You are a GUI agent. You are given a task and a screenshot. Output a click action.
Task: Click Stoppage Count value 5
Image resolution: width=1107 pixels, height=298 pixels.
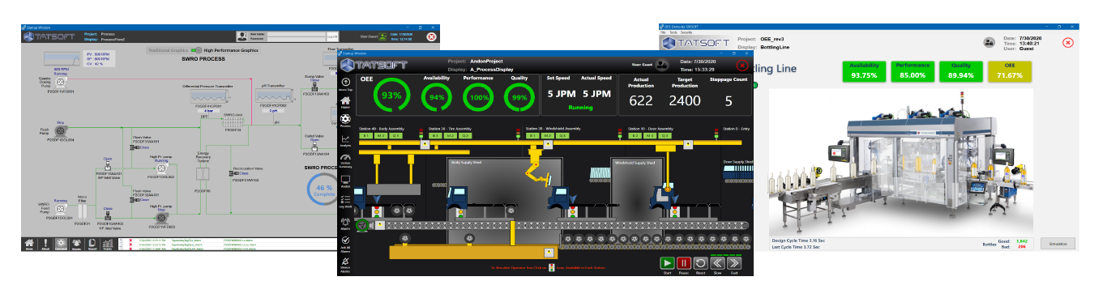click(x=729, y=101)
